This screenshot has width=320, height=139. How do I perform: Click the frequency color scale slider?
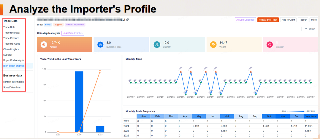296,111
